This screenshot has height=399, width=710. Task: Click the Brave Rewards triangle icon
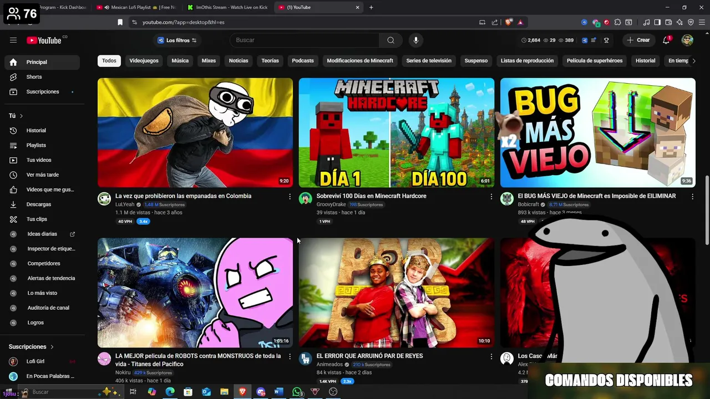(x=520, y=22)
